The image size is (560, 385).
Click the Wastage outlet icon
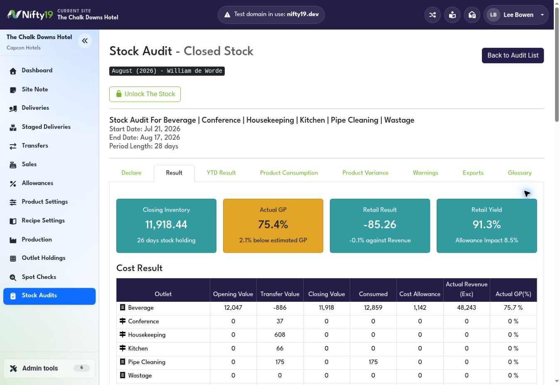(123, 375)
